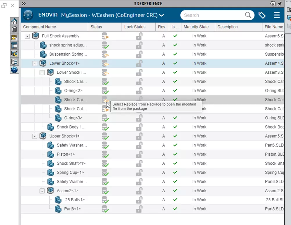Toggle the pin icon in the title bar
291x225 pixels.
[280, 3]
